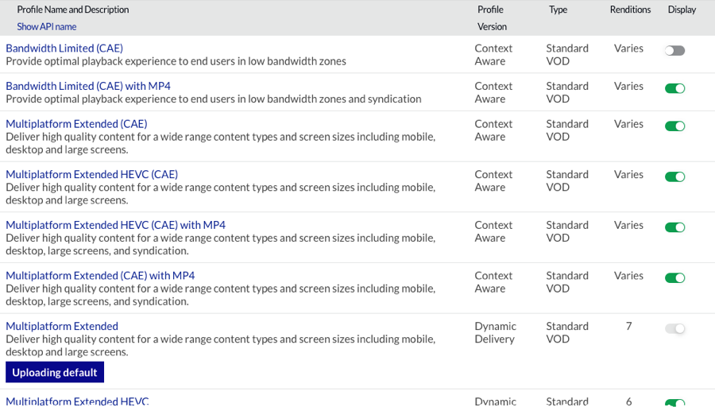Open the Multiplatform Extended profile link
The height and width of the screenshot is (407, 715).
62,326
